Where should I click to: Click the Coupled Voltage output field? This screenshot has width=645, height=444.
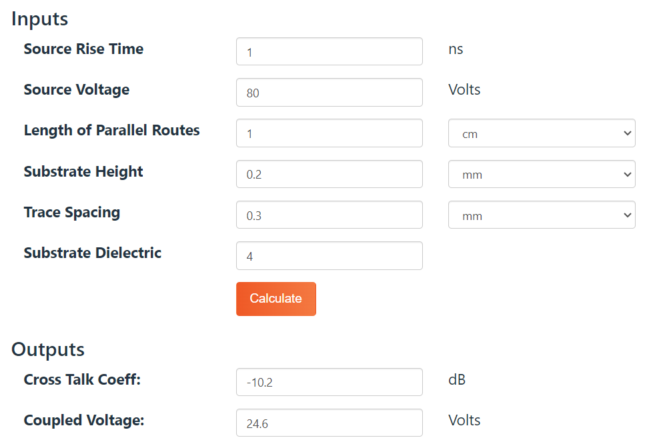click(329, 423)
